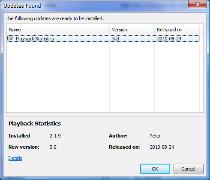This screenshot has width=210, height=180.
Task: Confirm the update with OK
Action: coord(155,169)
